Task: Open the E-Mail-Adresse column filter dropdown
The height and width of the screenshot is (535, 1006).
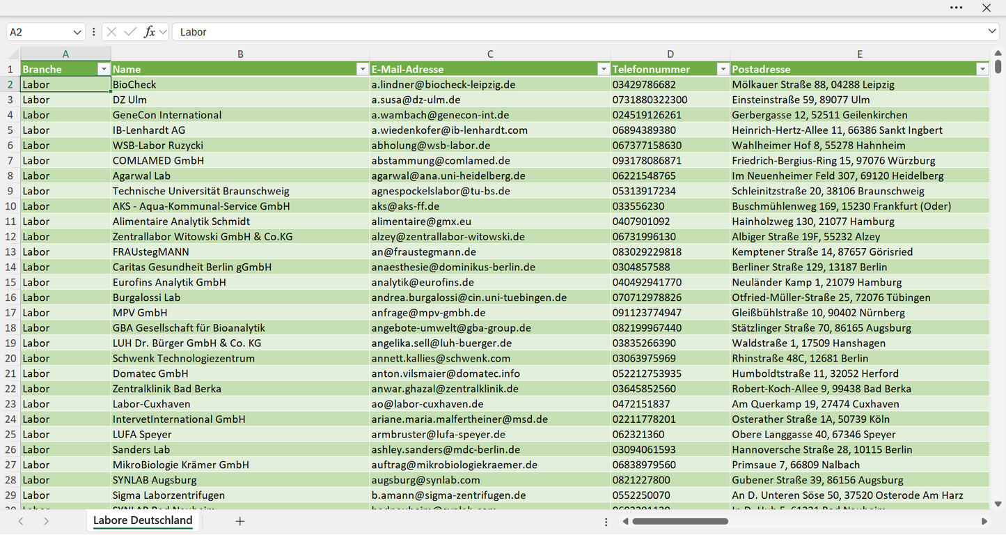Action: 603,69
